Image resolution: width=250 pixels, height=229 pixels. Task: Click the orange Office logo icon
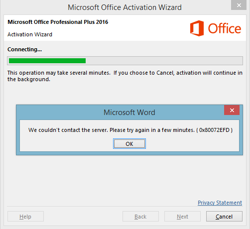coord(197,28)
